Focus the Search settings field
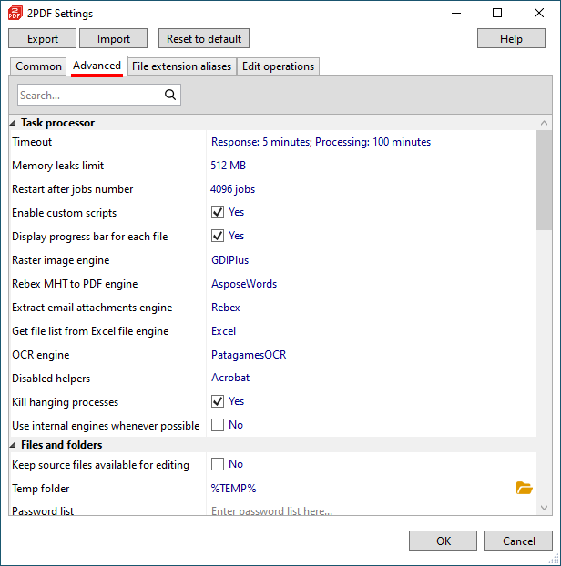This screenshot has width=561, height=566. tap(91, 95)
